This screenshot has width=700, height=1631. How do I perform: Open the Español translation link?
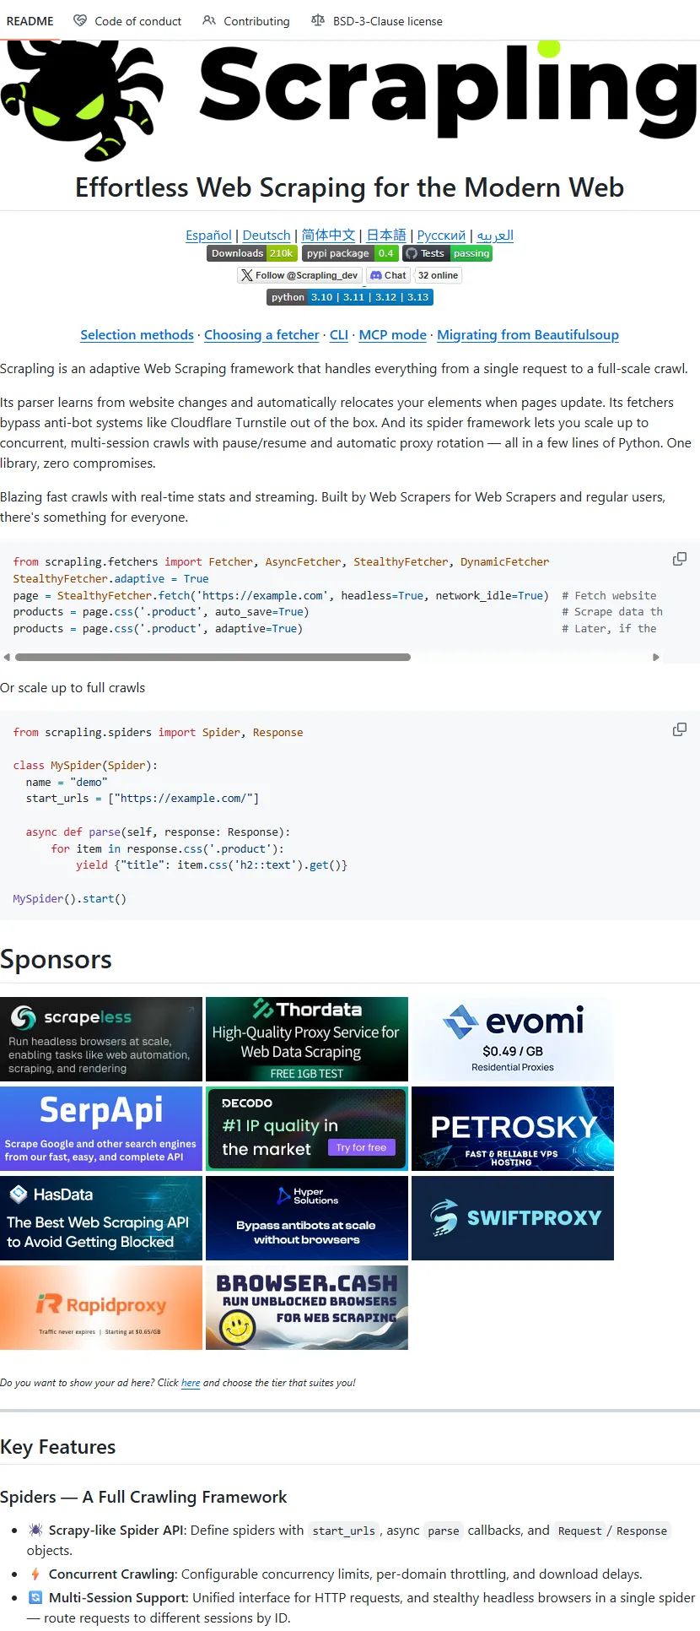(208, 236)
